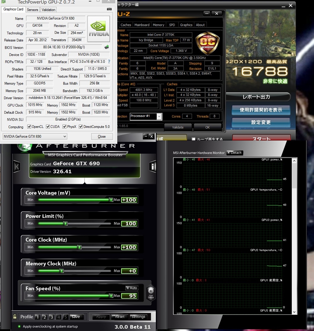Viewport: 314px width, 331px height.
Task: Open the CPU-Z Graphics tab
Action: pyautogui.click(x=186, y=25)
